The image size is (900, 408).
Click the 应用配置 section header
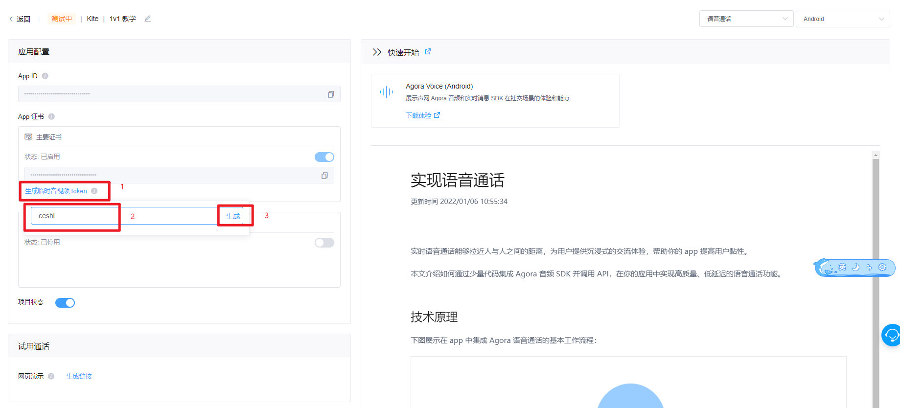click(x=34, y=52)
